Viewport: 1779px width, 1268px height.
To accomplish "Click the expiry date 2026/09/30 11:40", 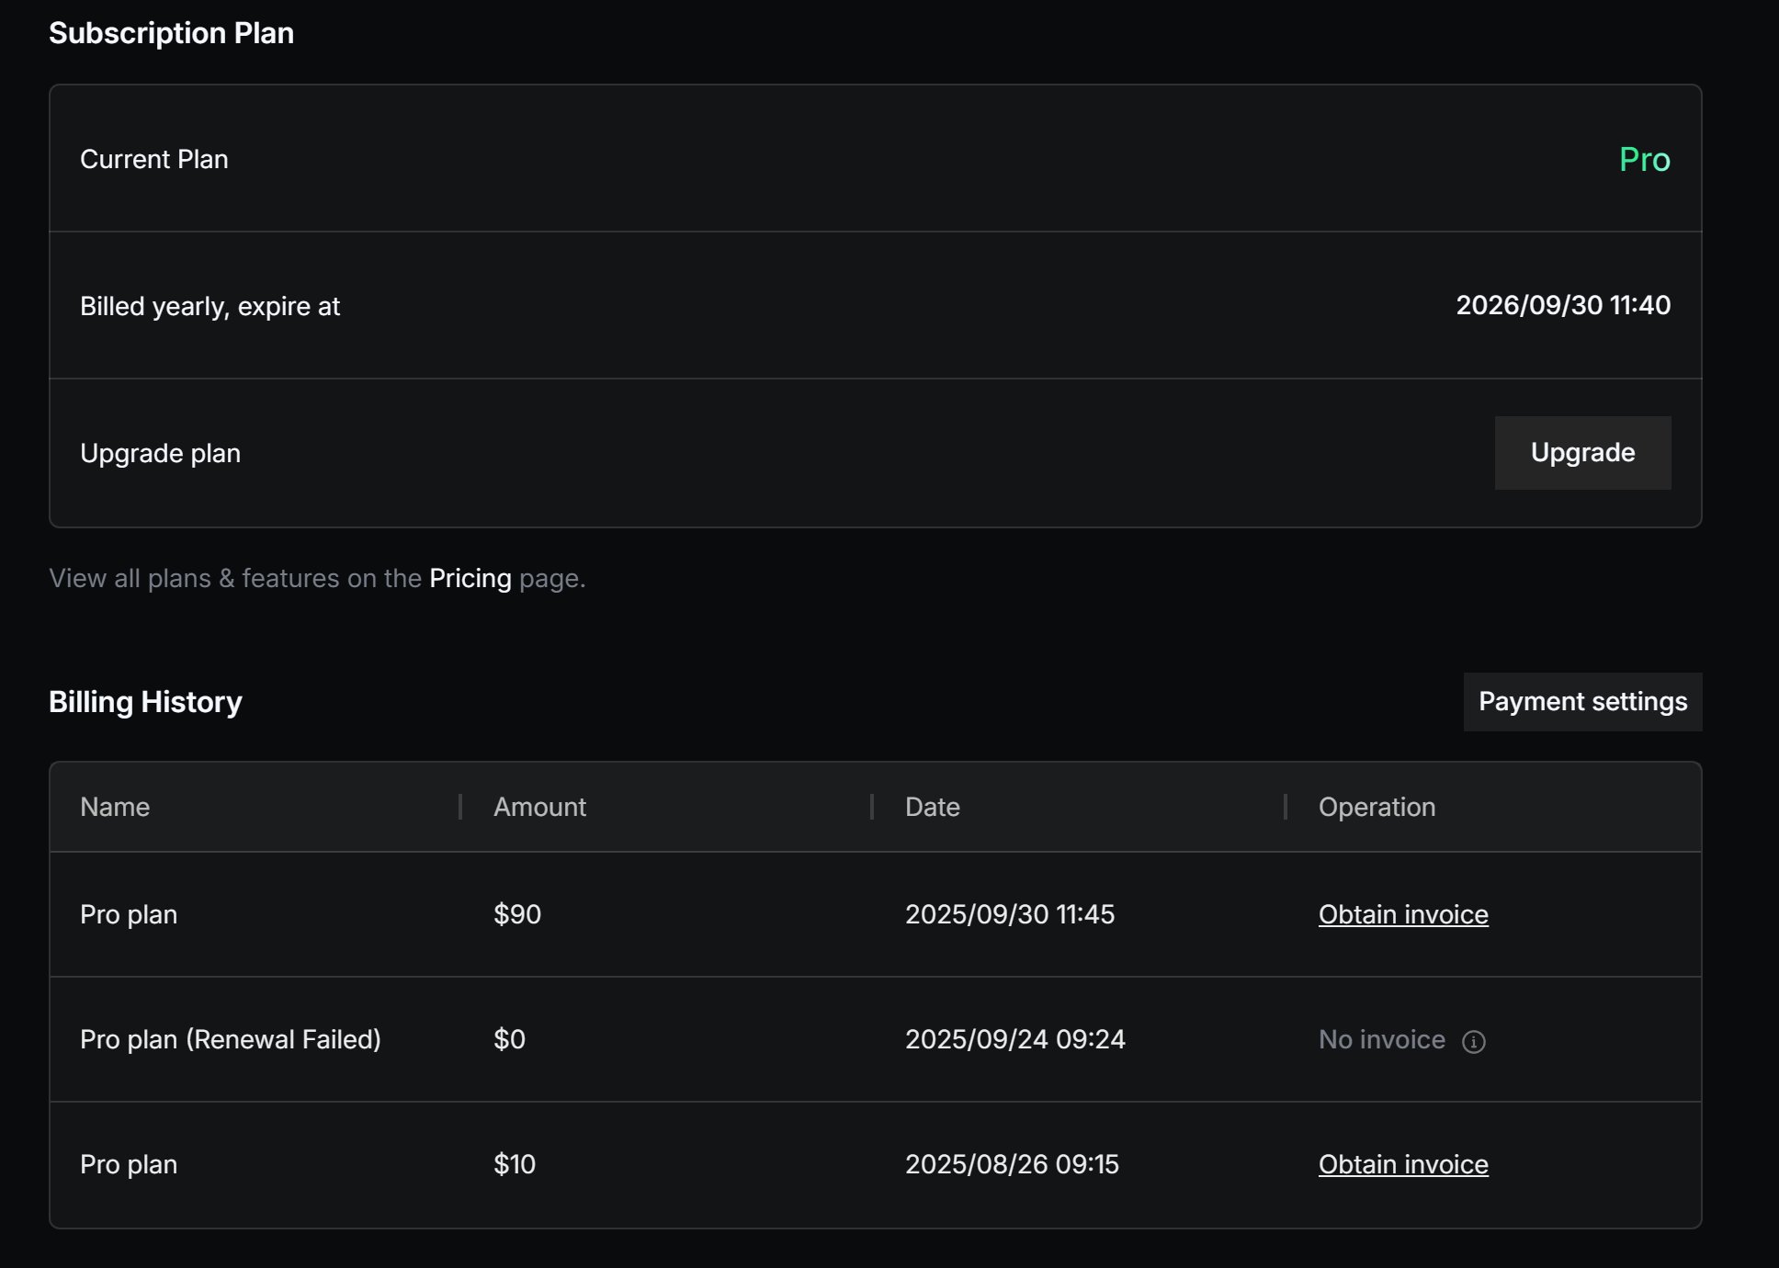I will (1562, 305).
